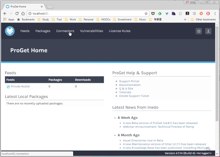
Task: Click the page vertical scrollbar thumb
Action: click(217, 74)
